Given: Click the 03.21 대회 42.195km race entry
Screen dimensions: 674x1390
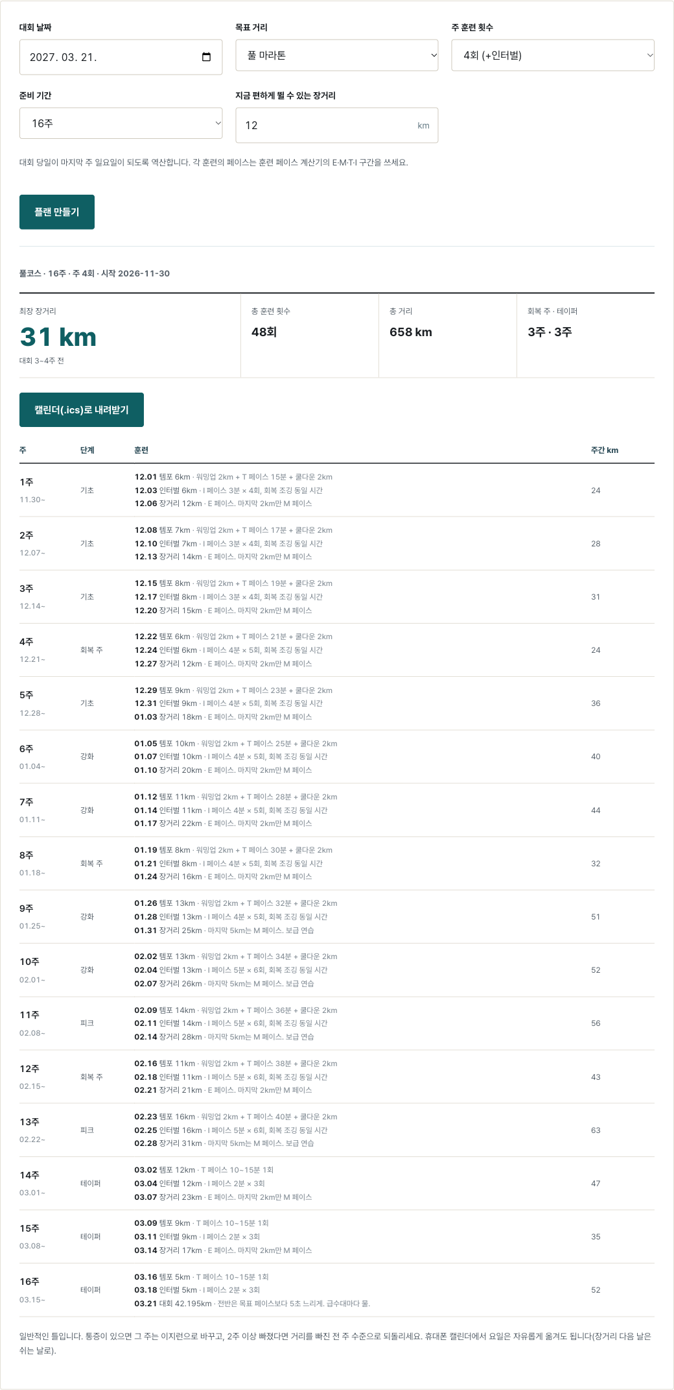Looking at the screenshot, I should pos(252,1304).
